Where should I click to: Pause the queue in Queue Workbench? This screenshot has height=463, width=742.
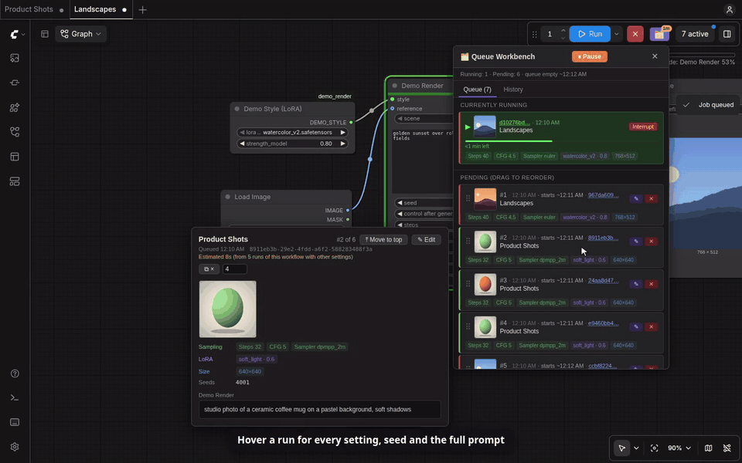point(589,56)
